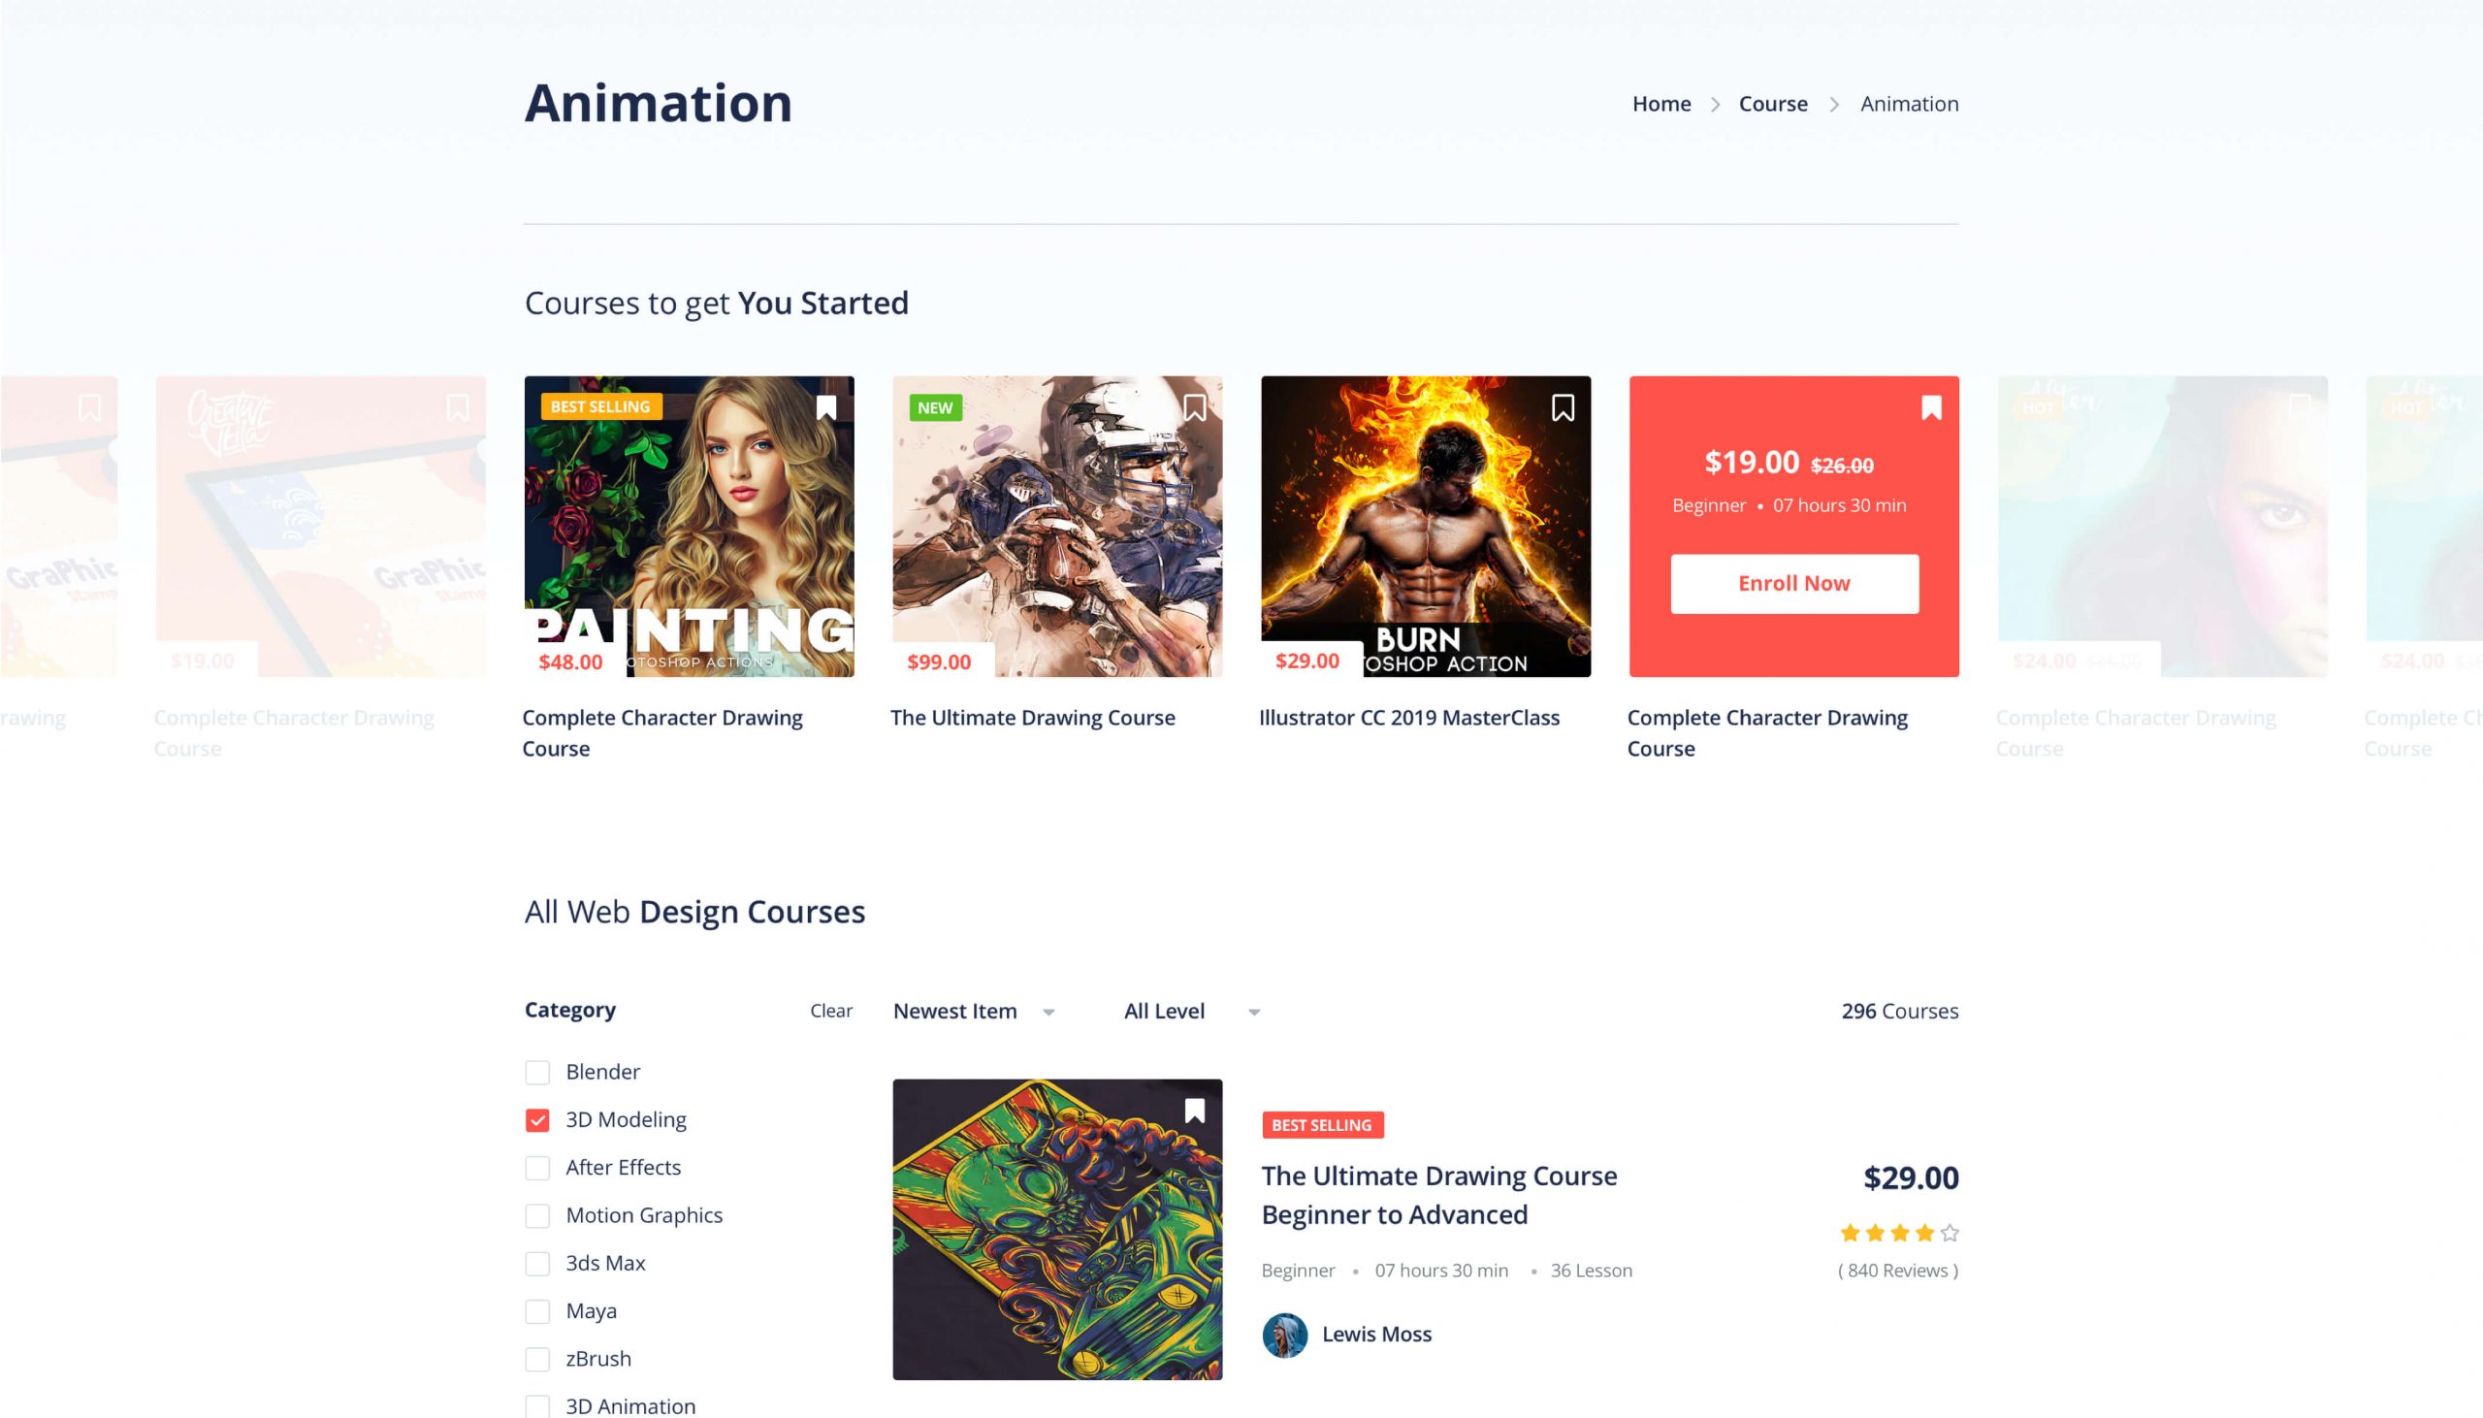Open the All Level dropdown
Screen dimensions: 2483x1418
1192,1011
